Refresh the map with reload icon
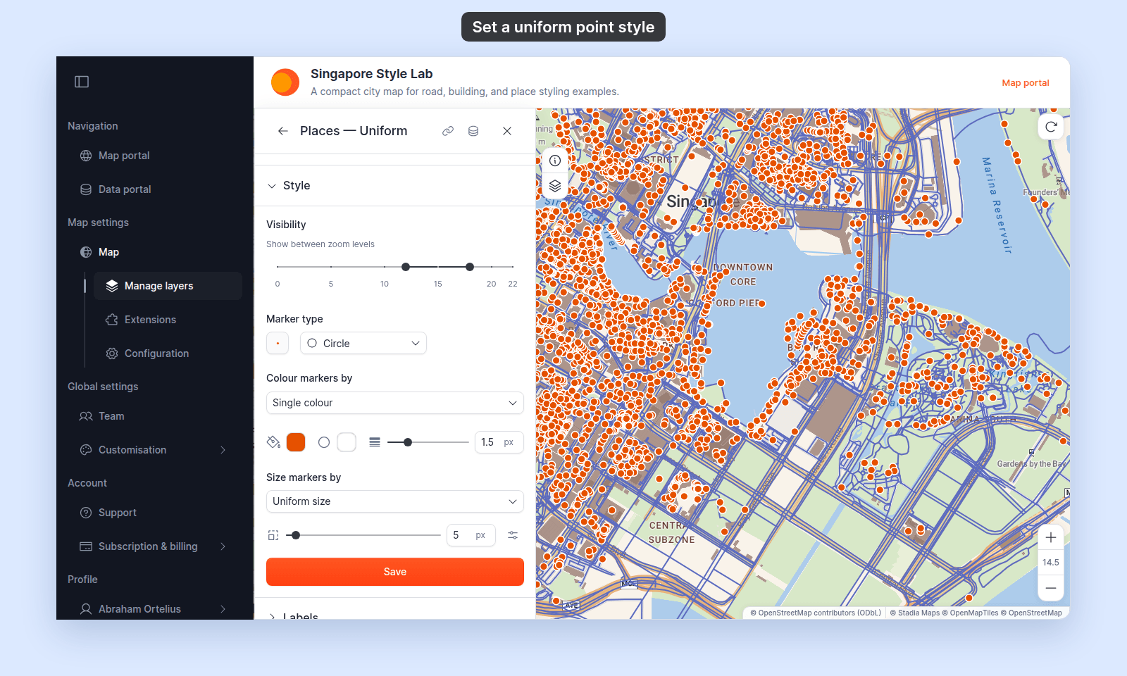This screenshot has width=1127, height=676. (1051, 127)
